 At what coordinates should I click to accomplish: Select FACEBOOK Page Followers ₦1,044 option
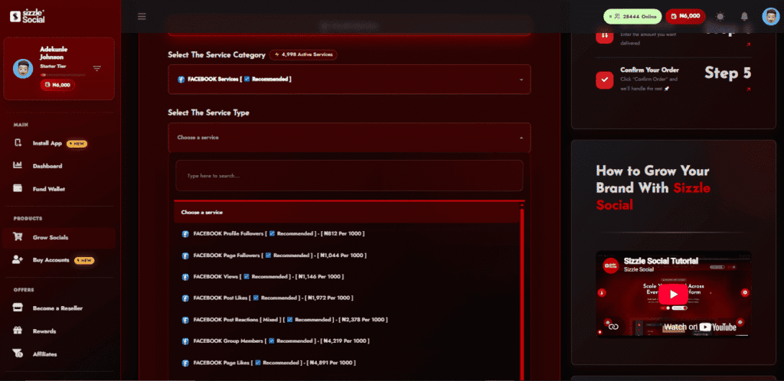point(347,256)
